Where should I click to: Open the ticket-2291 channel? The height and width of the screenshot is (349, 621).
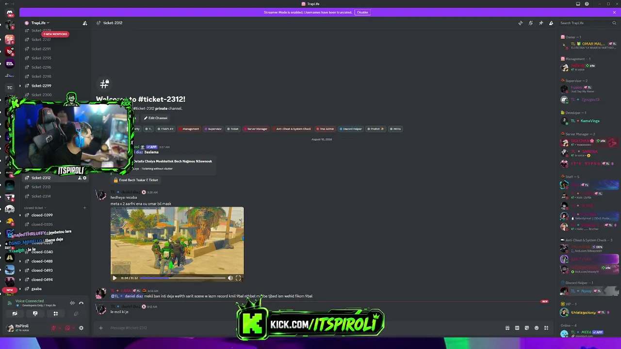55,49
